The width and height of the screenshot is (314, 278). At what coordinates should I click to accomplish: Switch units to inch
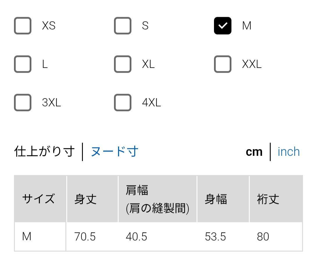(289, 152)
